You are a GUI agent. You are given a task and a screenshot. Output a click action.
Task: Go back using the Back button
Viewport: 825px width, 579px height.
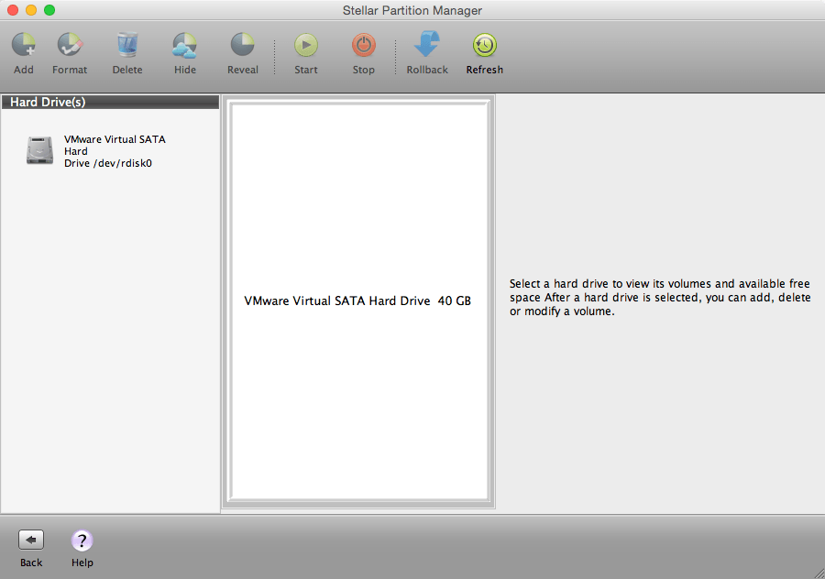[x=31, y=540]
